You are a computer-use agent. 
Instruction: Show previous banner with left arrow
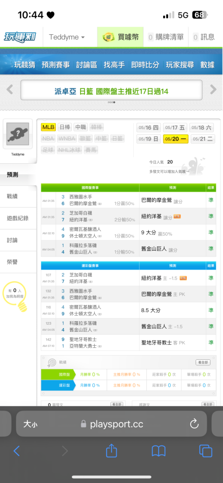click(x=10, y=90)
